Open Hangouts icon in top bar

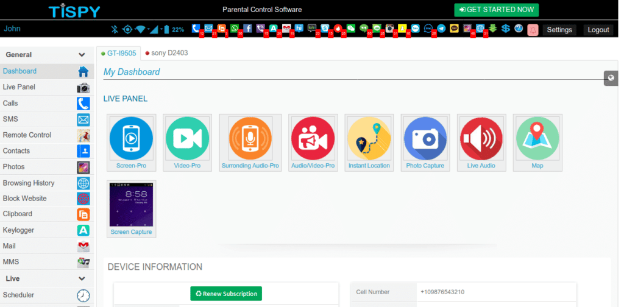pyautogui.click(x=363, y=28)
